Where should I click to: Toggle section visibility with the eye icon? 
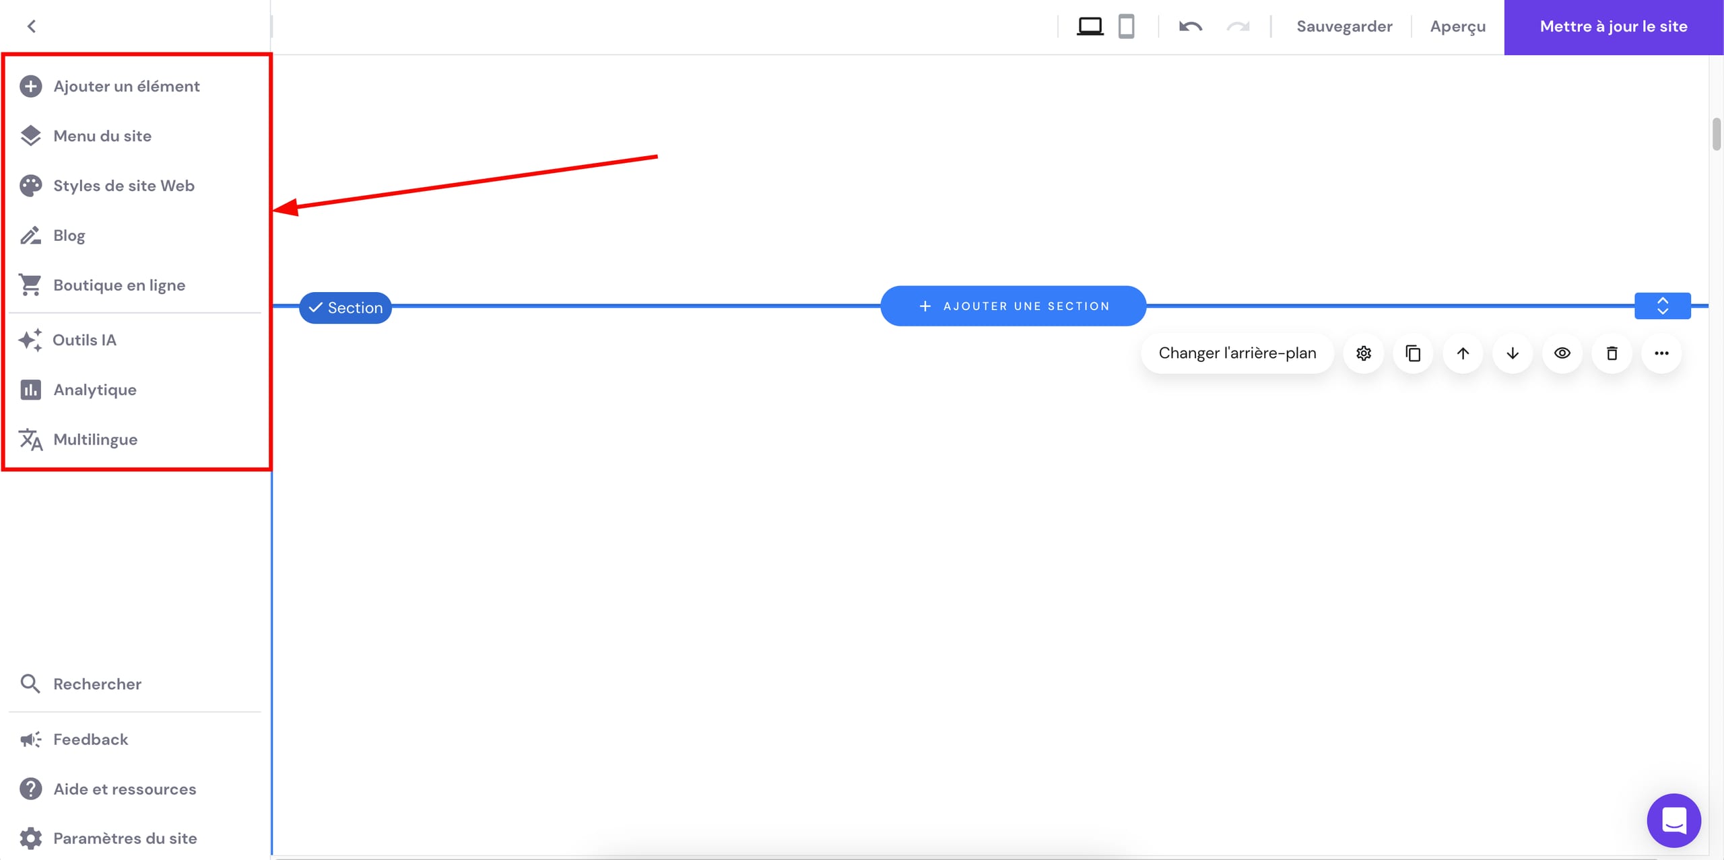(x=1562, y=353)
